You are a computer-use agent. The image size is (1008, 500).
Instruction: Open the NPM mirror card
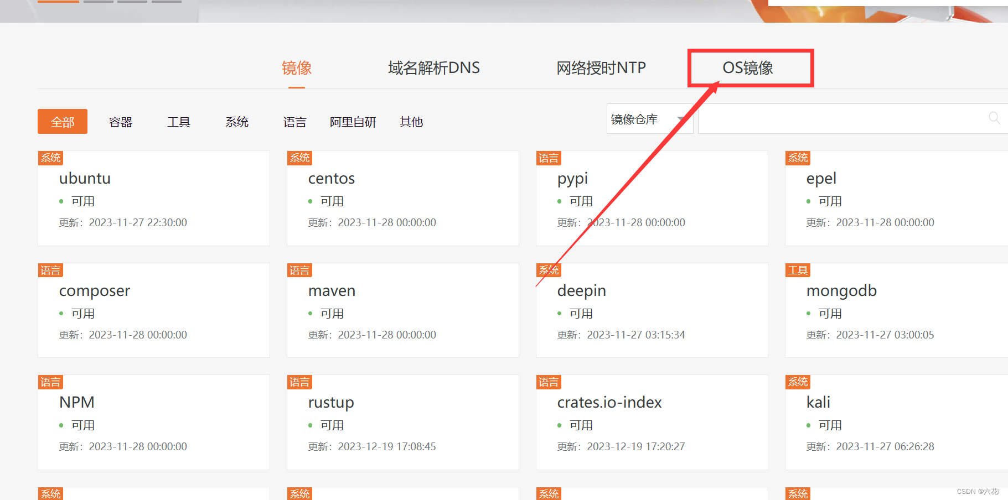click(x=154, y=422)
